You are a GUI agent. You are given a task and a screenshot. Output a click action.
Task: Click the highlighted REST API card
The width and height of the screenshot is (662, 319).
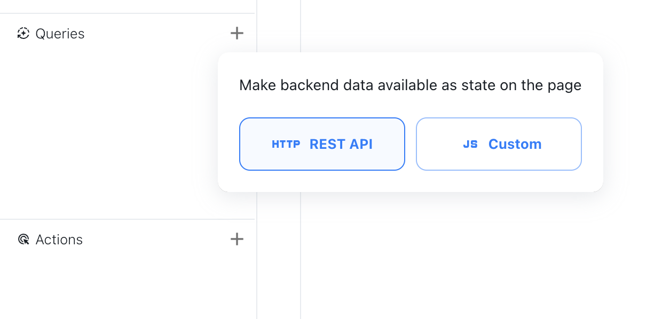point(322,144)
